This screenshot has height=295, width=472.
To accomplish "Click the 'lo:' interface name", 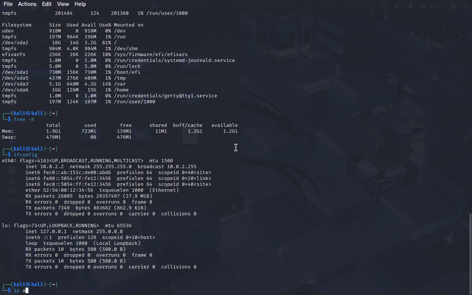I will click(x=6, y=226).
